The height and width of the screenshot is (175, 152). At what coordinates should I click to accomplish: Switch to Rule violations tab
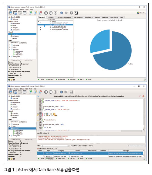coord(78,17)
